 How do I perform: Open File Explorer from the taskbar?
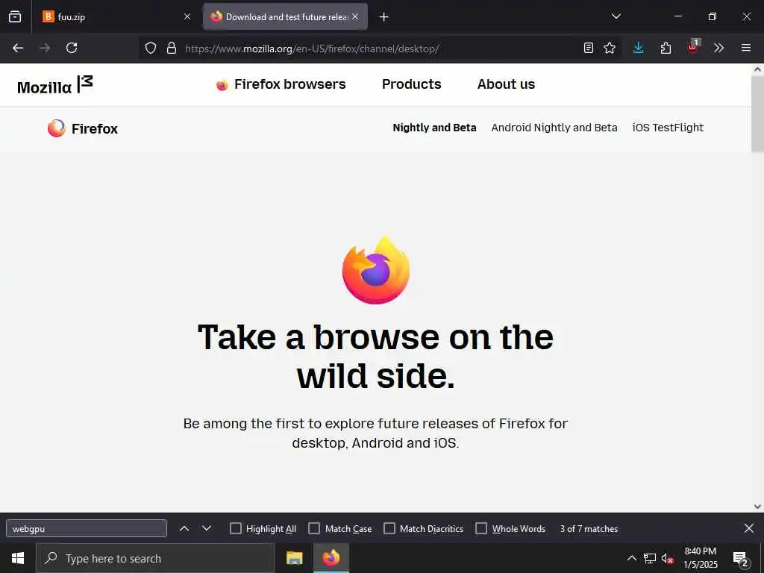[x=294, y=558]
